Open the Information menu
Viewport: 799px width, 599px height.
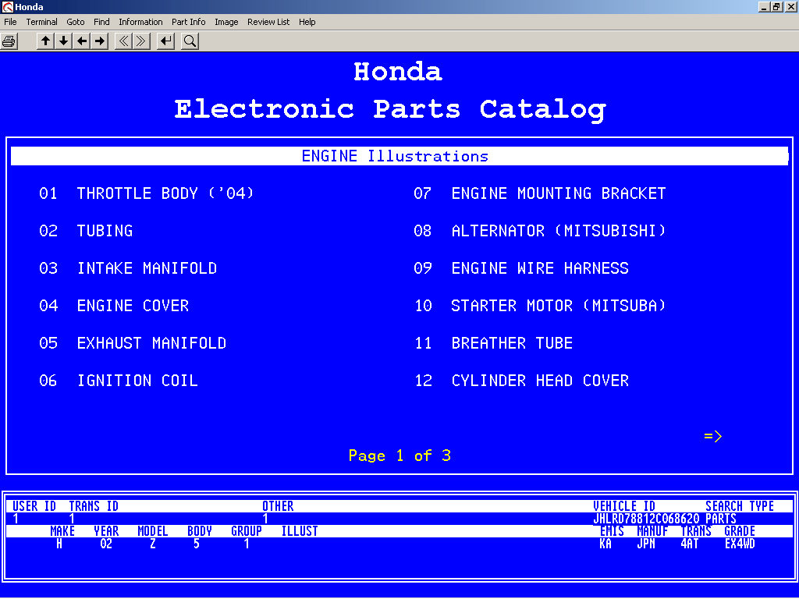point(140,22)
